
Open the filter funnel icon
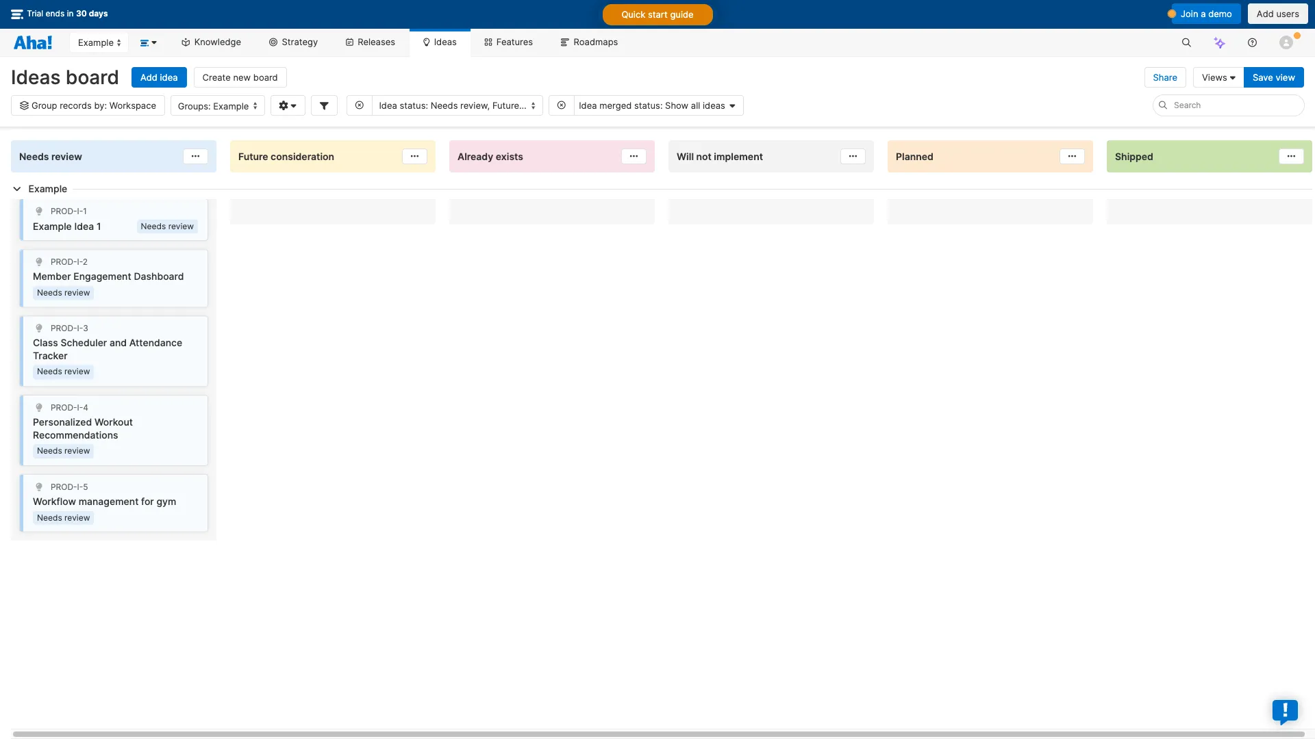click(x=324, y=105)
